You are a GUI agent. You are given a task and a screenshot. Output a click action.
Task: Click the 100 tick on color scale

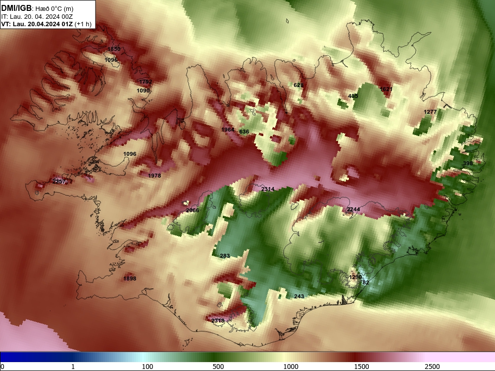point(148,367)
